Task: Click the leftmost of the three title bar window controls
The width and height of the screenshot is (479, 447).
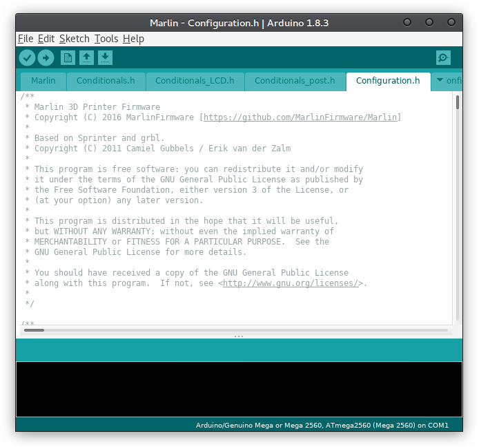Action: [x=407, y=22]
